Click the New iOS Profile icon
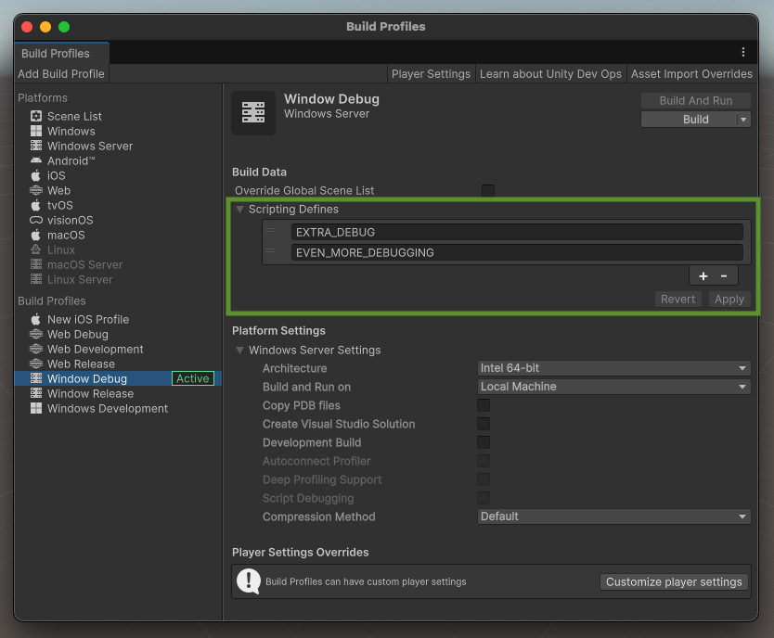774x638 pixels. 36,319
